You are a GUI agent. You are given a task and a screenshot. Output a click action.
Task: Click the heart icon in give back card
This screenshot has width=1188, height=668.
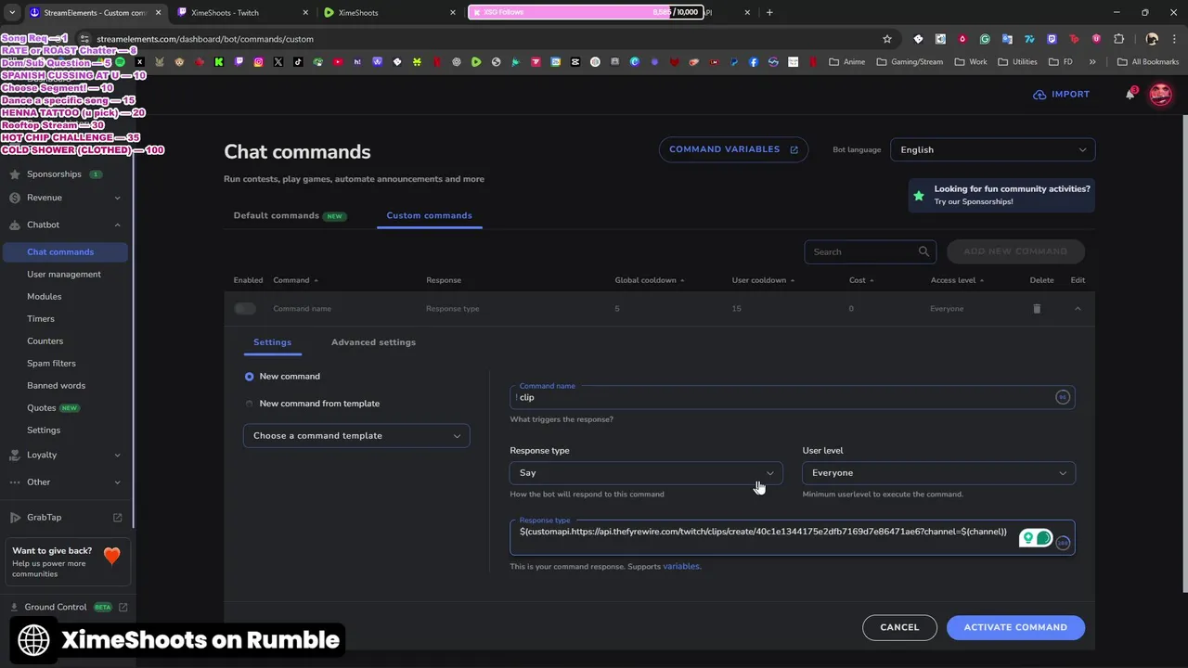(x=111, y=556)
